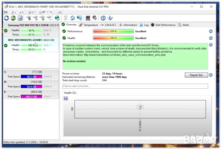Click the refresh icon in the toolbar
Screen dimensions: 221x149
point(6,18)
